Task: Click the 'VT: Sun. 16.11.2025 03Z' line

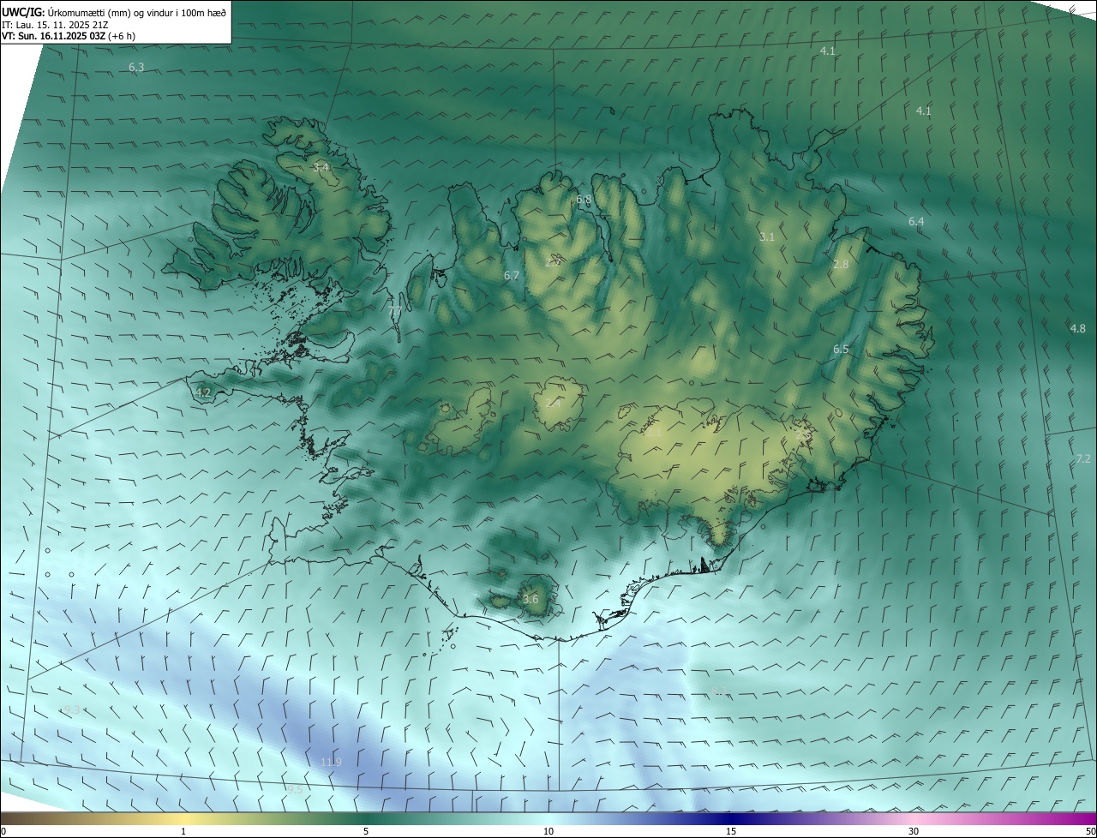Action: (69, 36)
